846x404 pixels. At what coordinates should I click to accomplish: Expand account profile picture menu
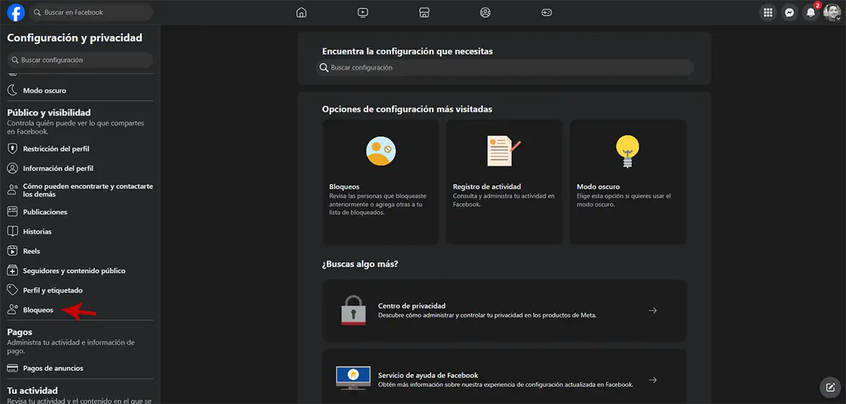click(832, 13)
